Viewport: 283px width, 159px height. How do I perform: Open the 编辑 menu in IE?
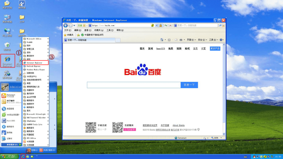(78, 30)
